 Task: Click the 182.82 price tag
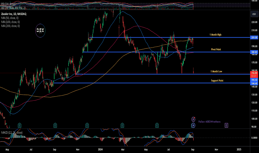254,52
